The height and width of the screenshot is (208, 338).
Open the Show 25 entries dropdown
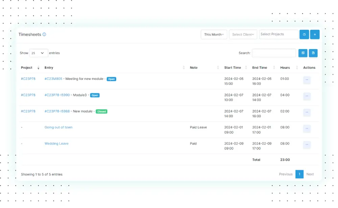39,53
